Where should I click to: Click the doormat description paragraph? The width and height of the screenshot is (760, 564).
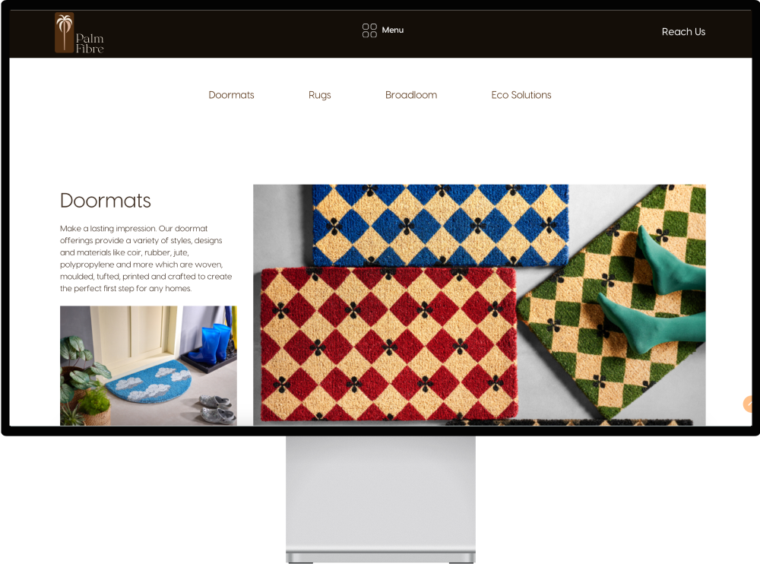coord(146,258)
